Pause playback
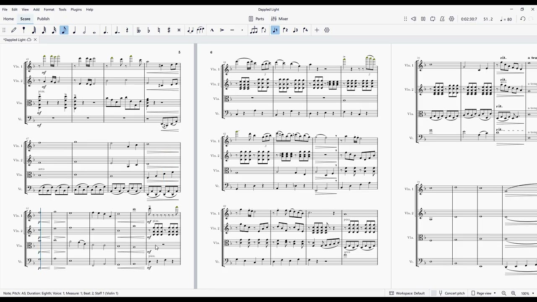The image size is (537, 302). coord(423,19)
